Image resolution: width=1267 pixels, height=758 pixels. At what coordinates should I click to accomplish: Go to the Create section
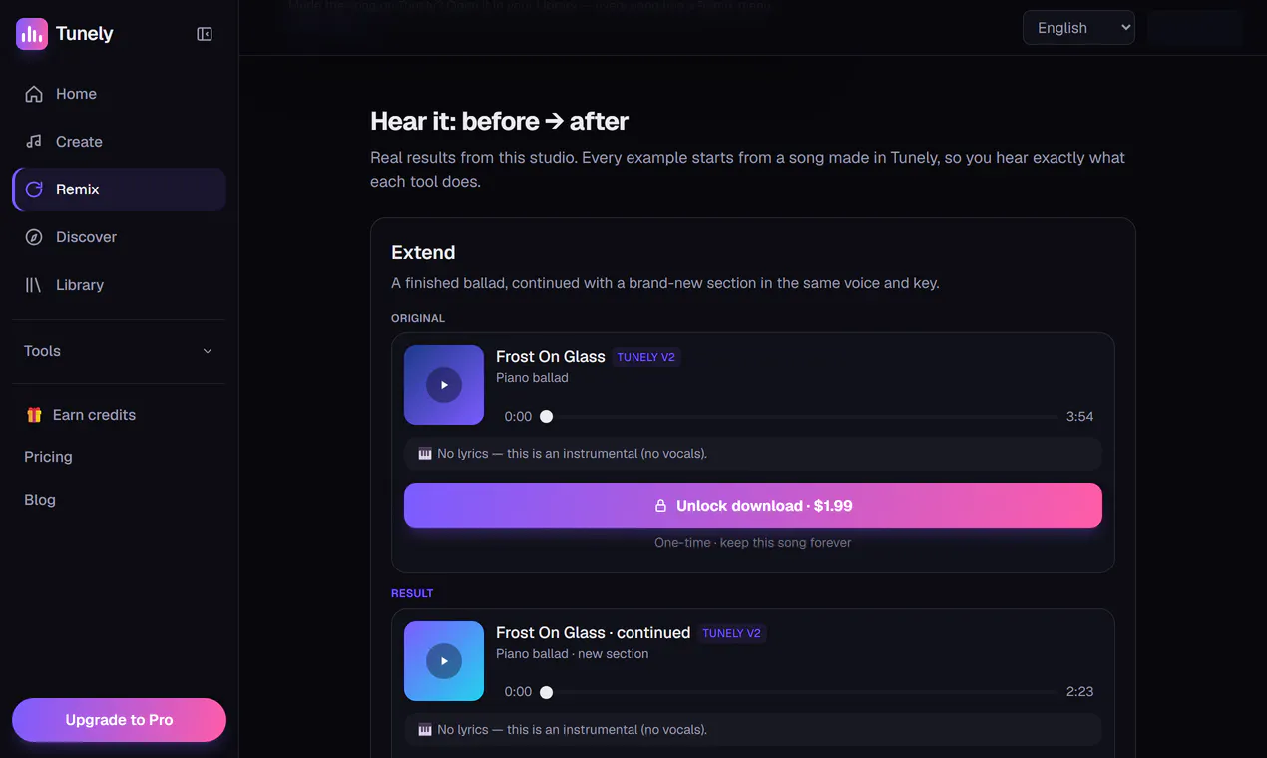(119, 142)
